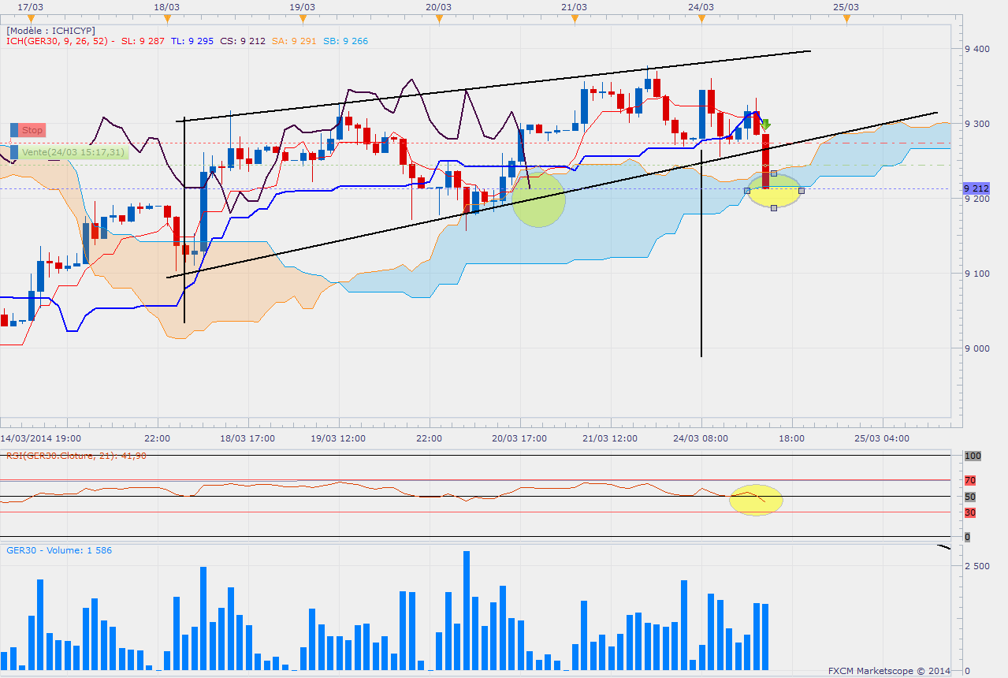
Task: Click the 18/03 17:00 time axis label
Action: click(x=247, y=438)
